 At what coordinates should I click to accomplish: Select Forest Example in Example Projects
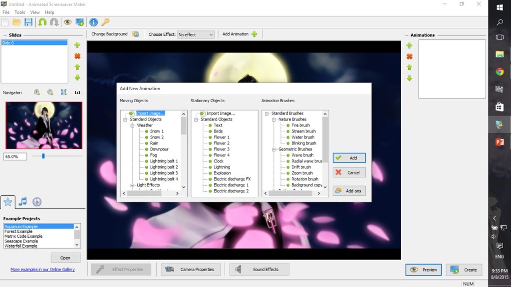pyautogui.click(x=18, y=231)
